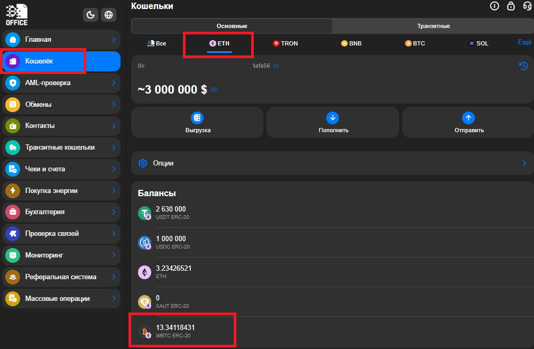The width and height of the screenshot is (534, 349).
Task: Click the Выгрузка export icon
Action: coord(197,118)
